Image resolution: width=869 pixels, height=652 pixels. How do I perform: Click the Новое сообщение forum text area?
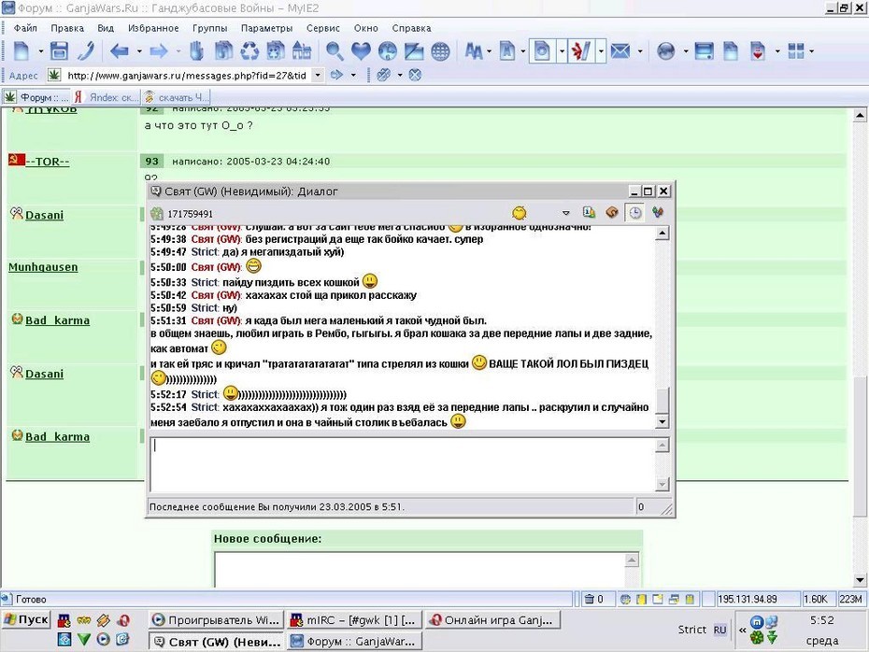(x=420, y=570)
